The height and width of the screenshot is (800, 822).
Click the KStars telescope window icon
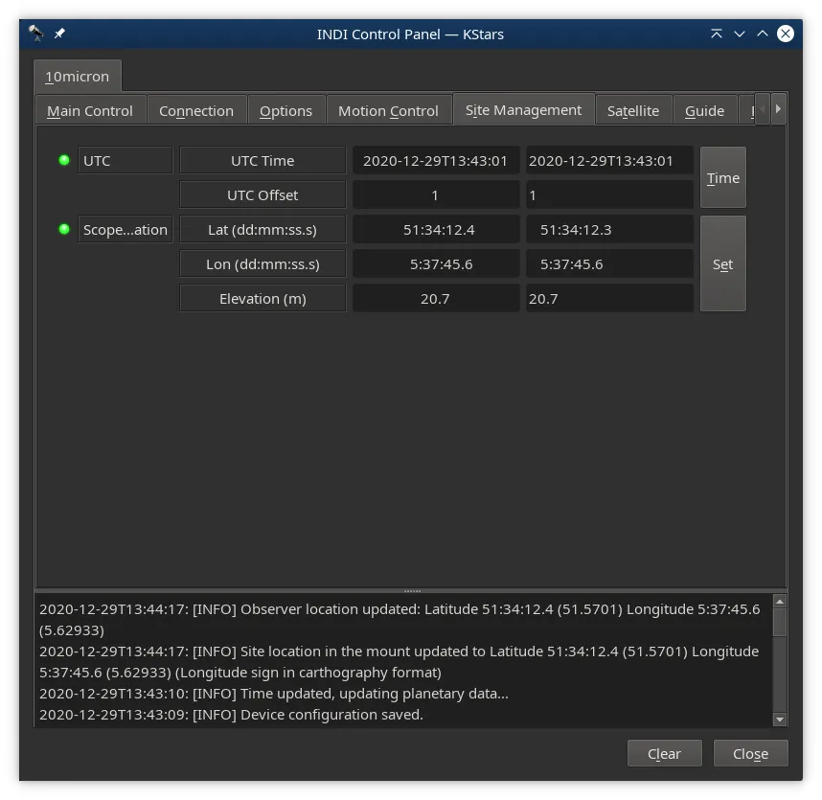pos(35,34)
